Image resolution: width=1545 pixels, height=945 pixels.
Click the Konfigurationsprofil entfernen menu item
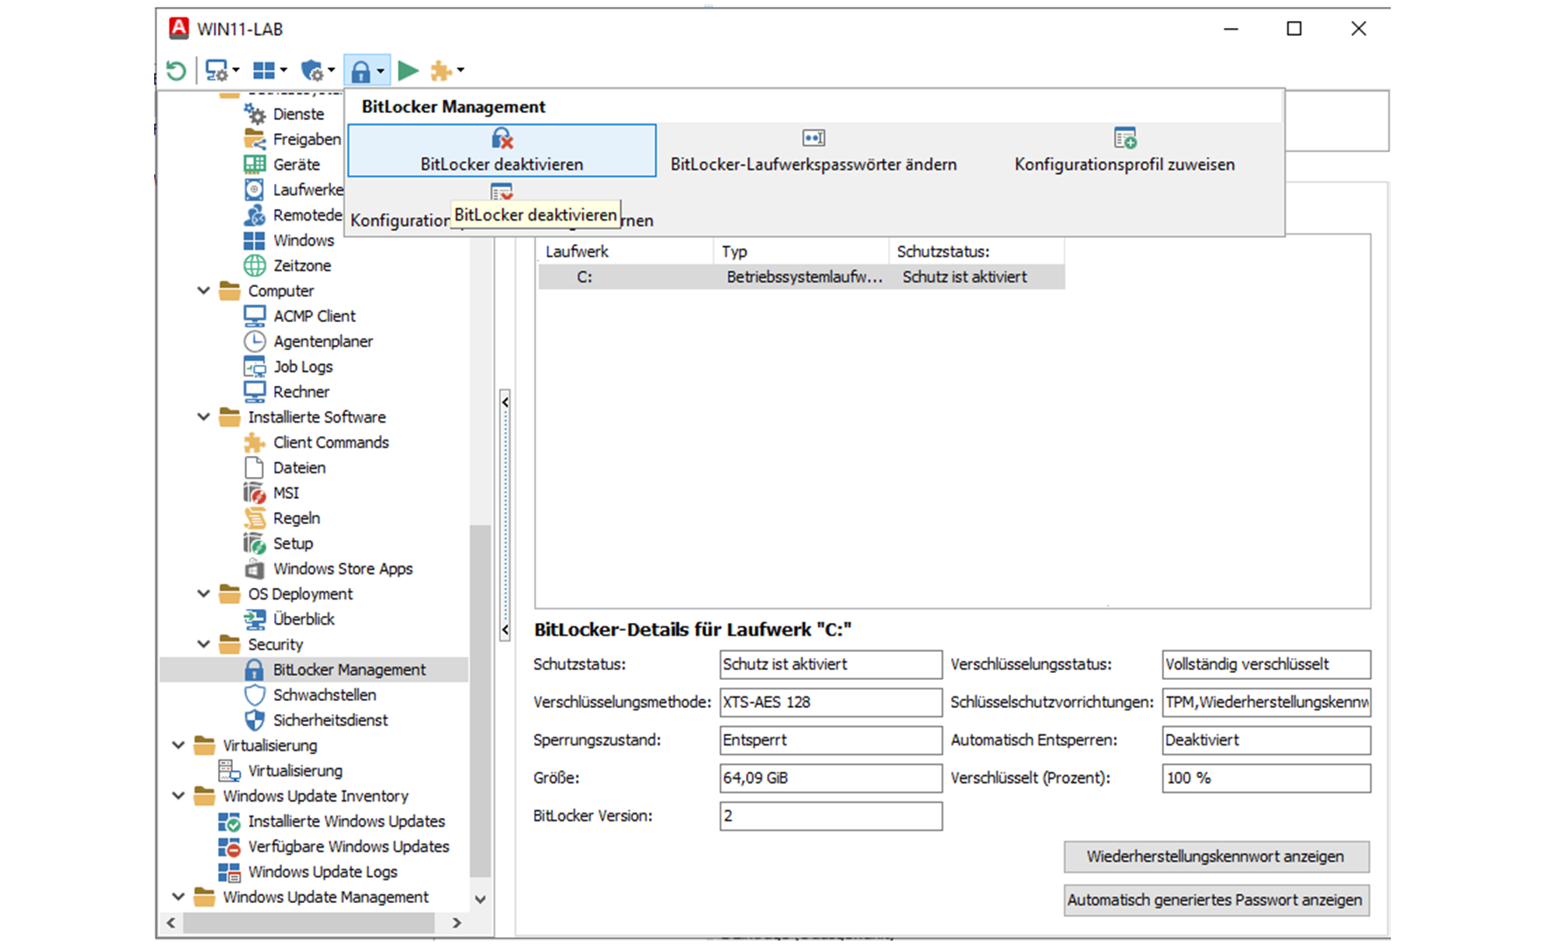tap(502, 206)
